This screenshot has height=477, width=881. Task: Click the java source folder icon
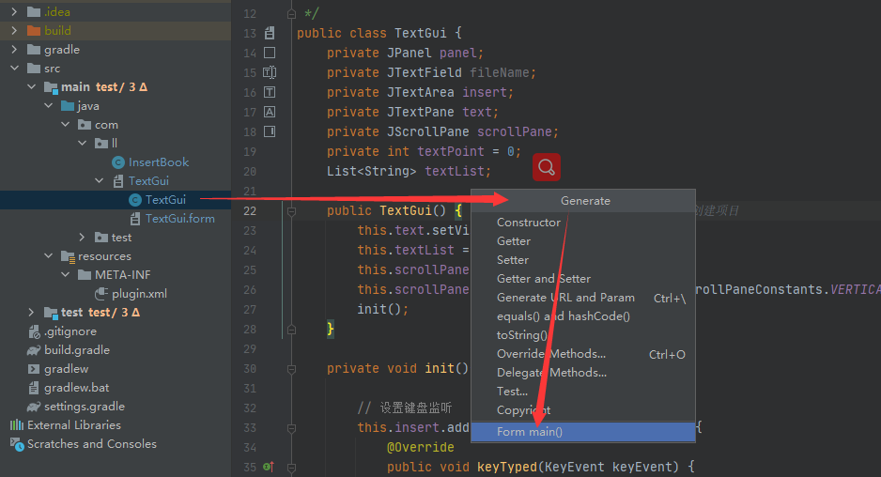(x=68, y=106)
